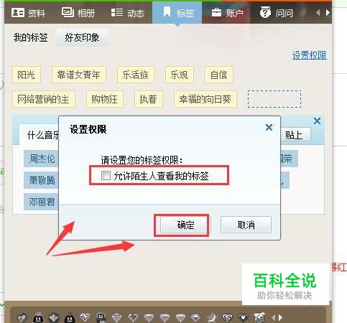Click the empty dashed new-tag box
Image resolution: width=347 pixels, height=323 pixels.
(274, 99)
